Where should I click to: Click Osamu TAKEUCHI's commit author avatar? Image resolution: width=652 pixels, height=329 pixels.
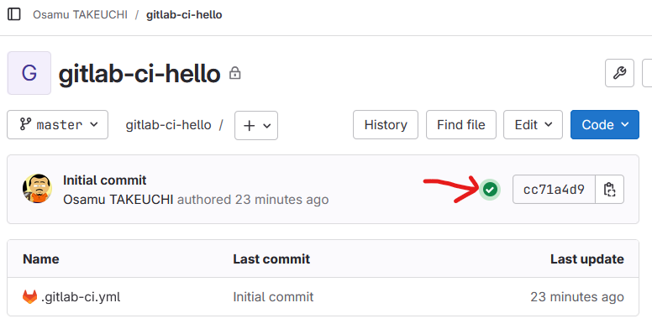tap(38, 189)
